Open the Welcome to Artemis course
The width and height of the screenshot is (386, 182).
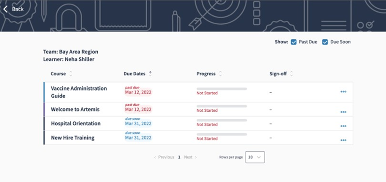click(75, 109)
